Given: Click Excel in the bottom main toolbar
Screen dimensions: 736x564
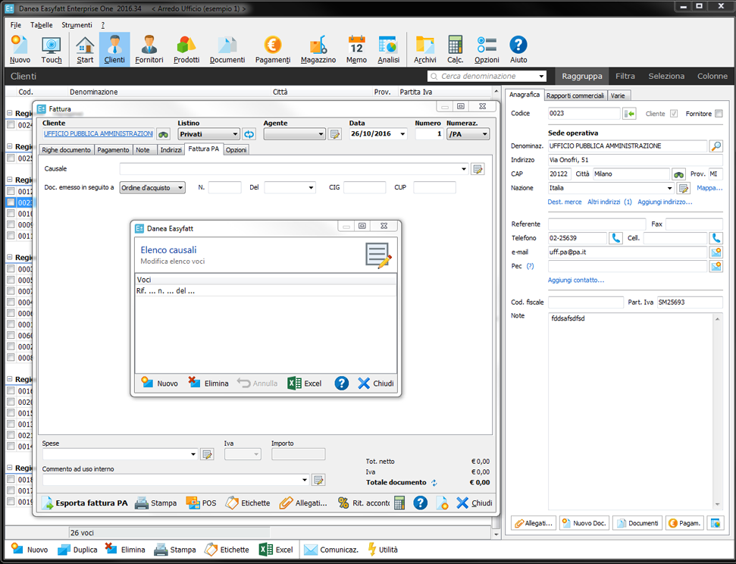Looking at the screenshot, I should pyautogui.click(x=277, y=550).
